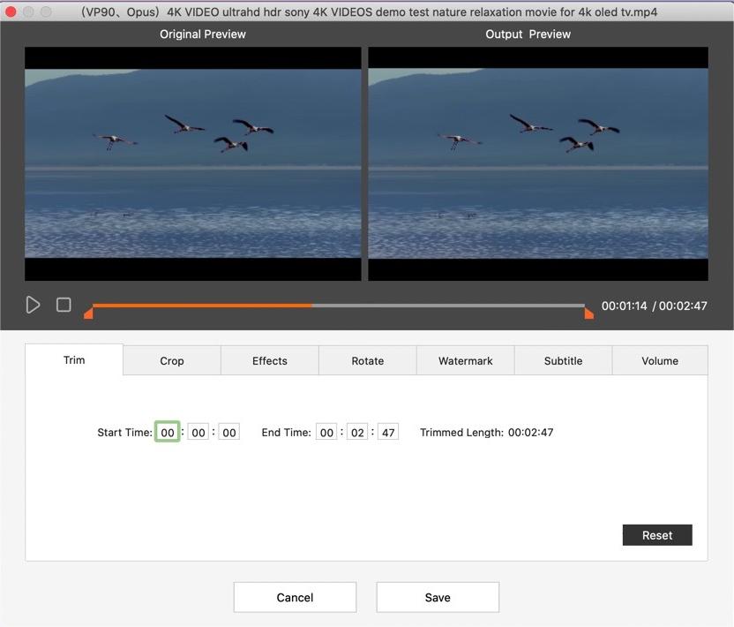This screenshot has height=627, width=734.
Task: Click the End Time seconds field
Action: (388, 432)
